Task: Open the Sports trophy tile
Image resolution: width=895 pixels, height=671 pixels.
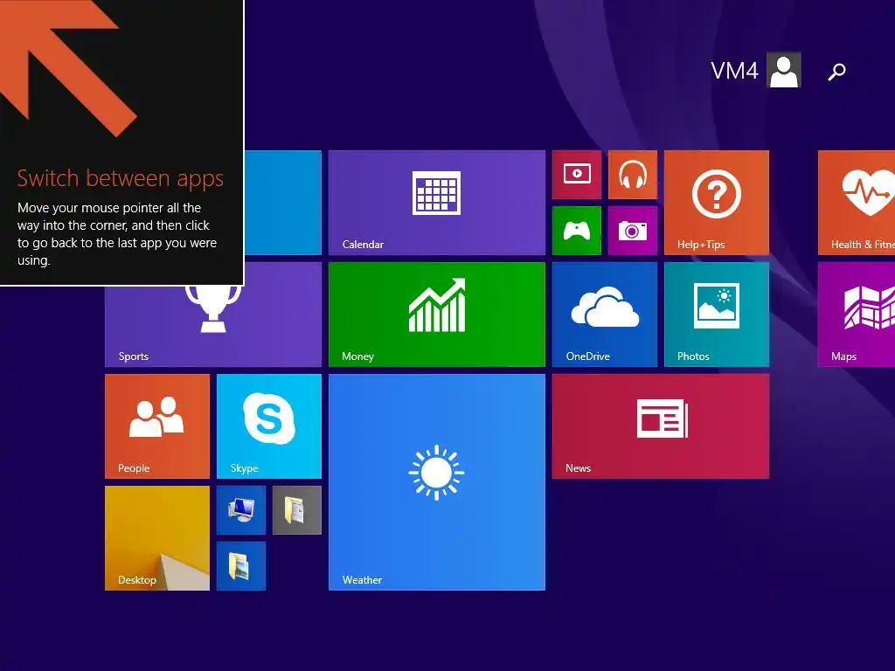Action: (213, 326)
